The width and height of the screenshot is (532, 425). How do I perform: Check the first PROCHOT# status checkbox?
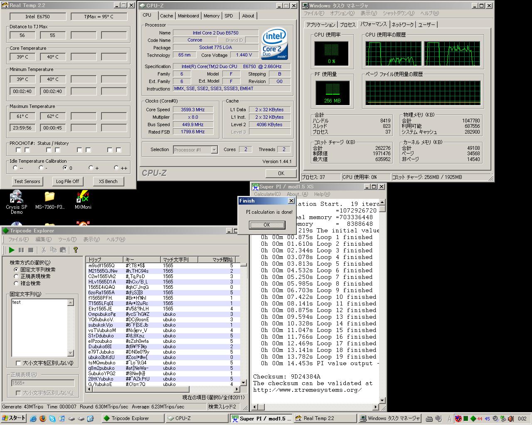click(x=18, y=150)
